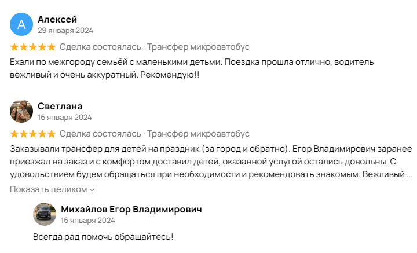
Task: Click reply text Всегда рад помочь обращайтесь
Action: coord(103,237)
